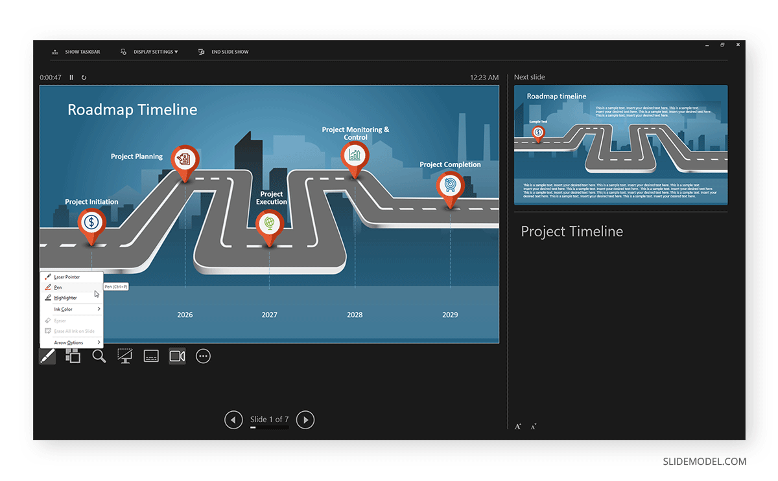Choose Laser Pointer from the pen menu

pos(67,277)
